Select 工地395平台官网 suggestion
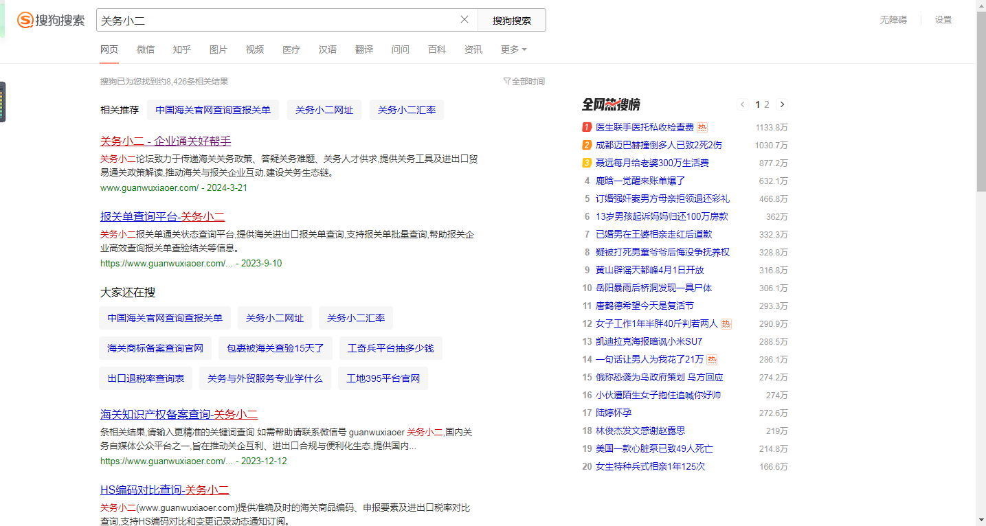The width and height of the screenshot is (986, 526). 383,378
